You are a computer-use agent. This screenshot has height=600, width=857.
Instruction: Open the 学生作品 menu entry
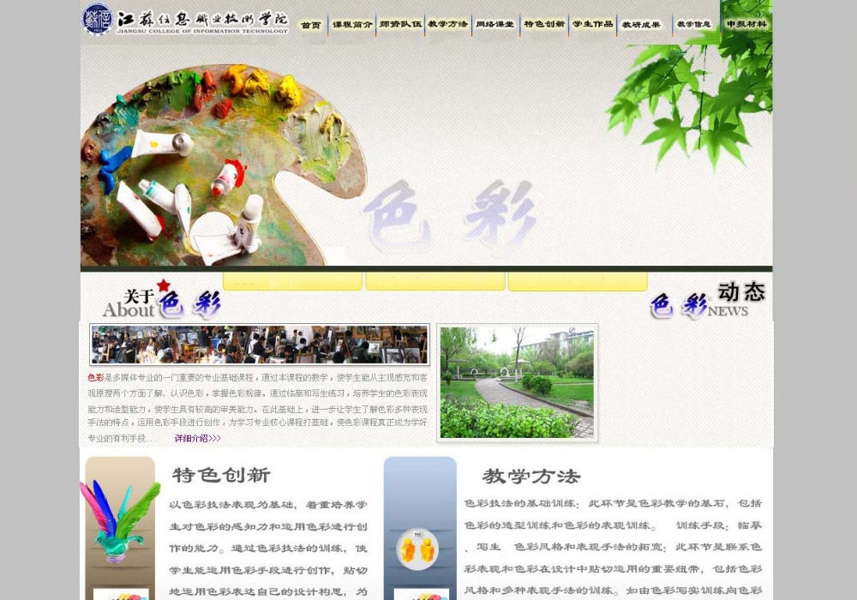(x=592, y=25)
